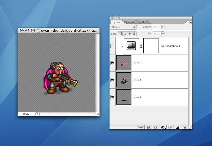Click the Layer 1 name text

click(x=137, y=80)
